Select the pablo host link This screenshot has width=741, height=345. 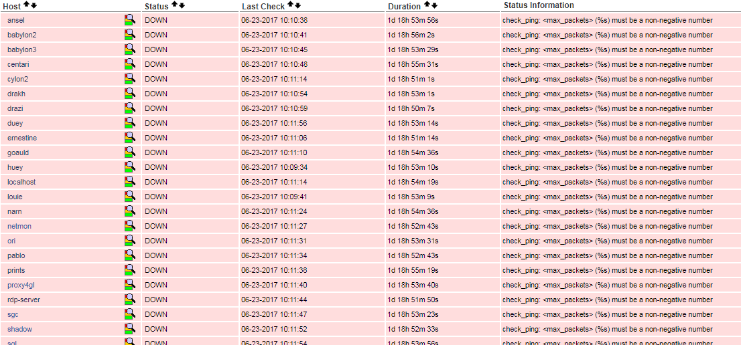(16, 255)
